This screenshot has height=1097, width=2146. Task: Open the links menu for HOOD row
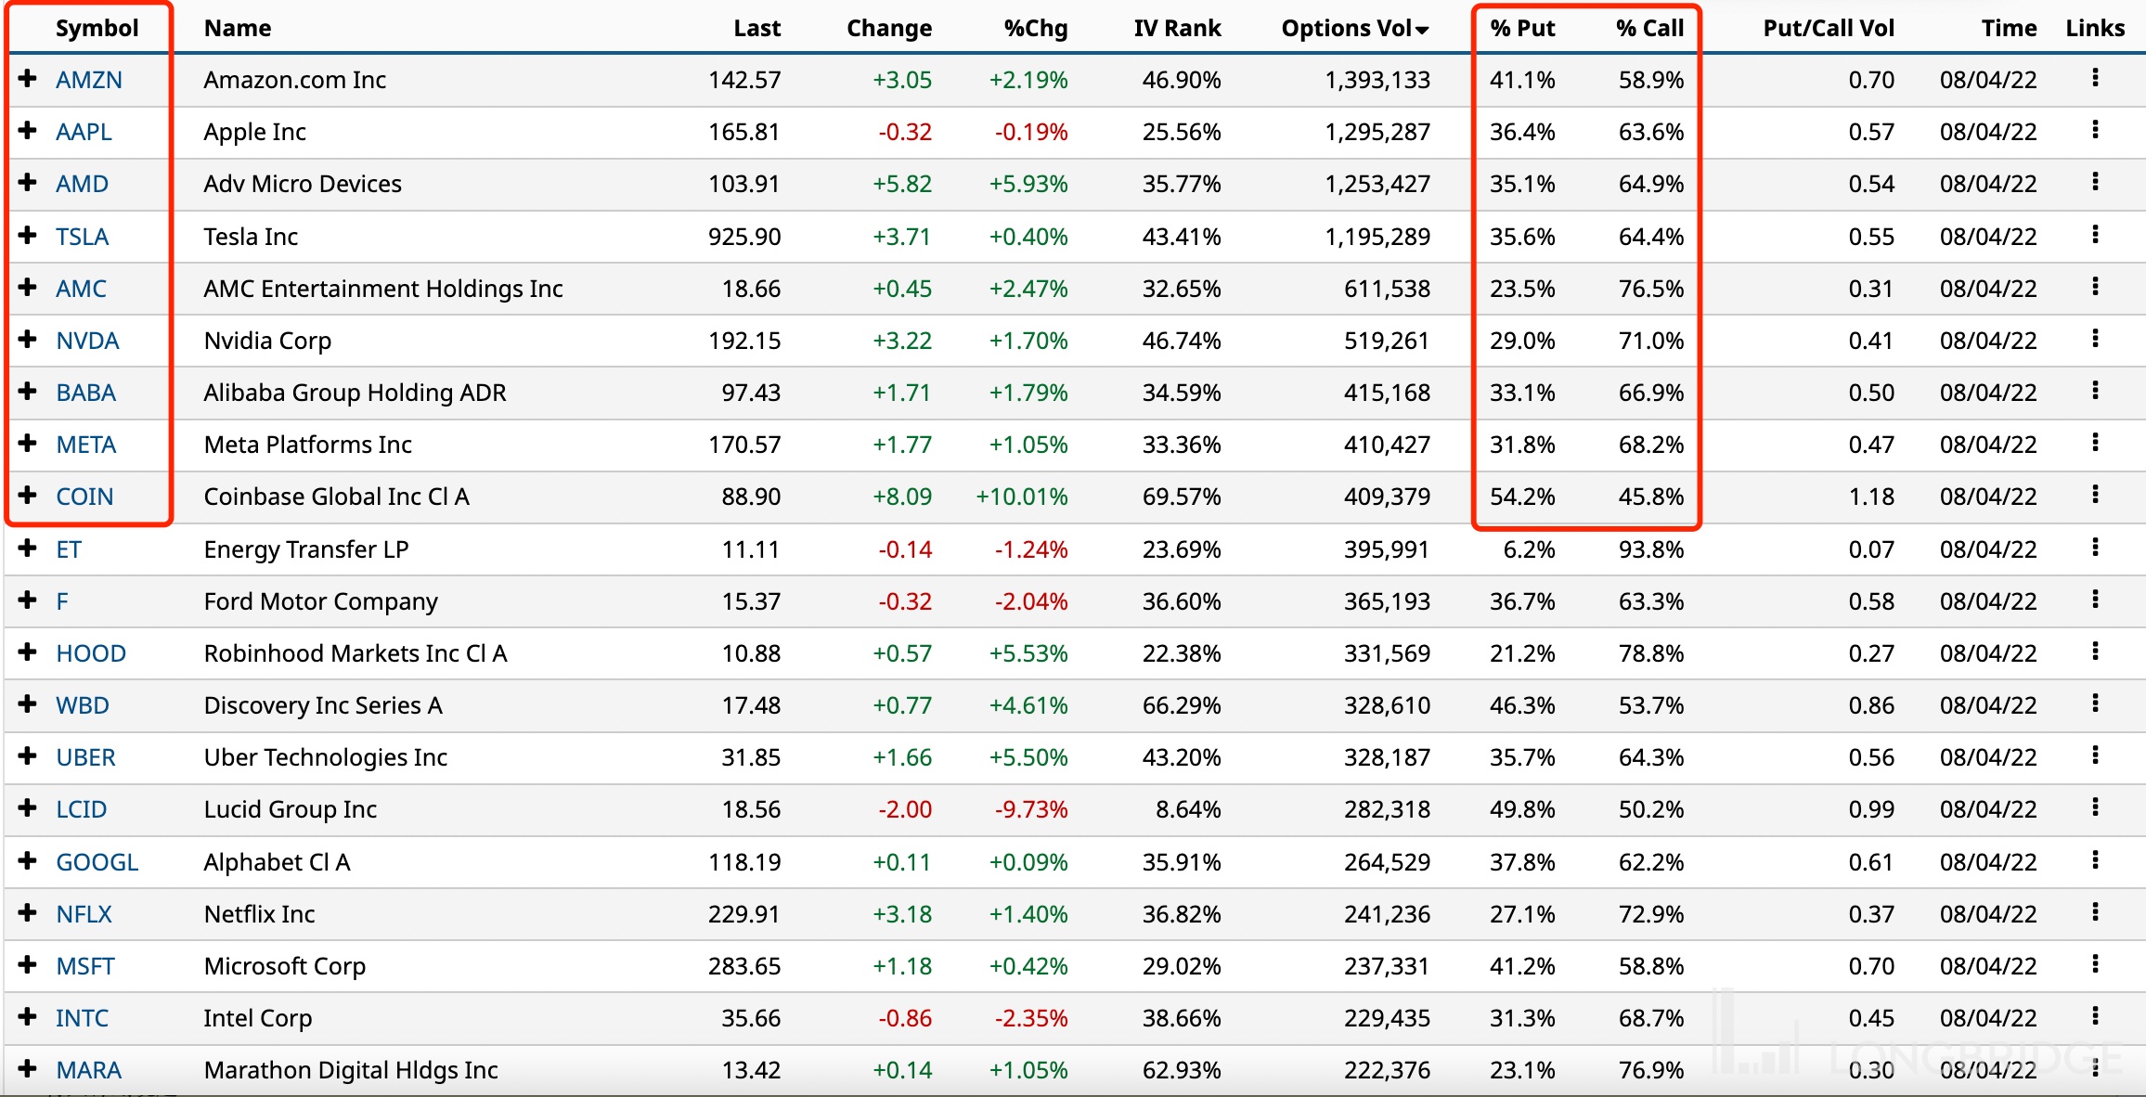(x=2095, y=652)
